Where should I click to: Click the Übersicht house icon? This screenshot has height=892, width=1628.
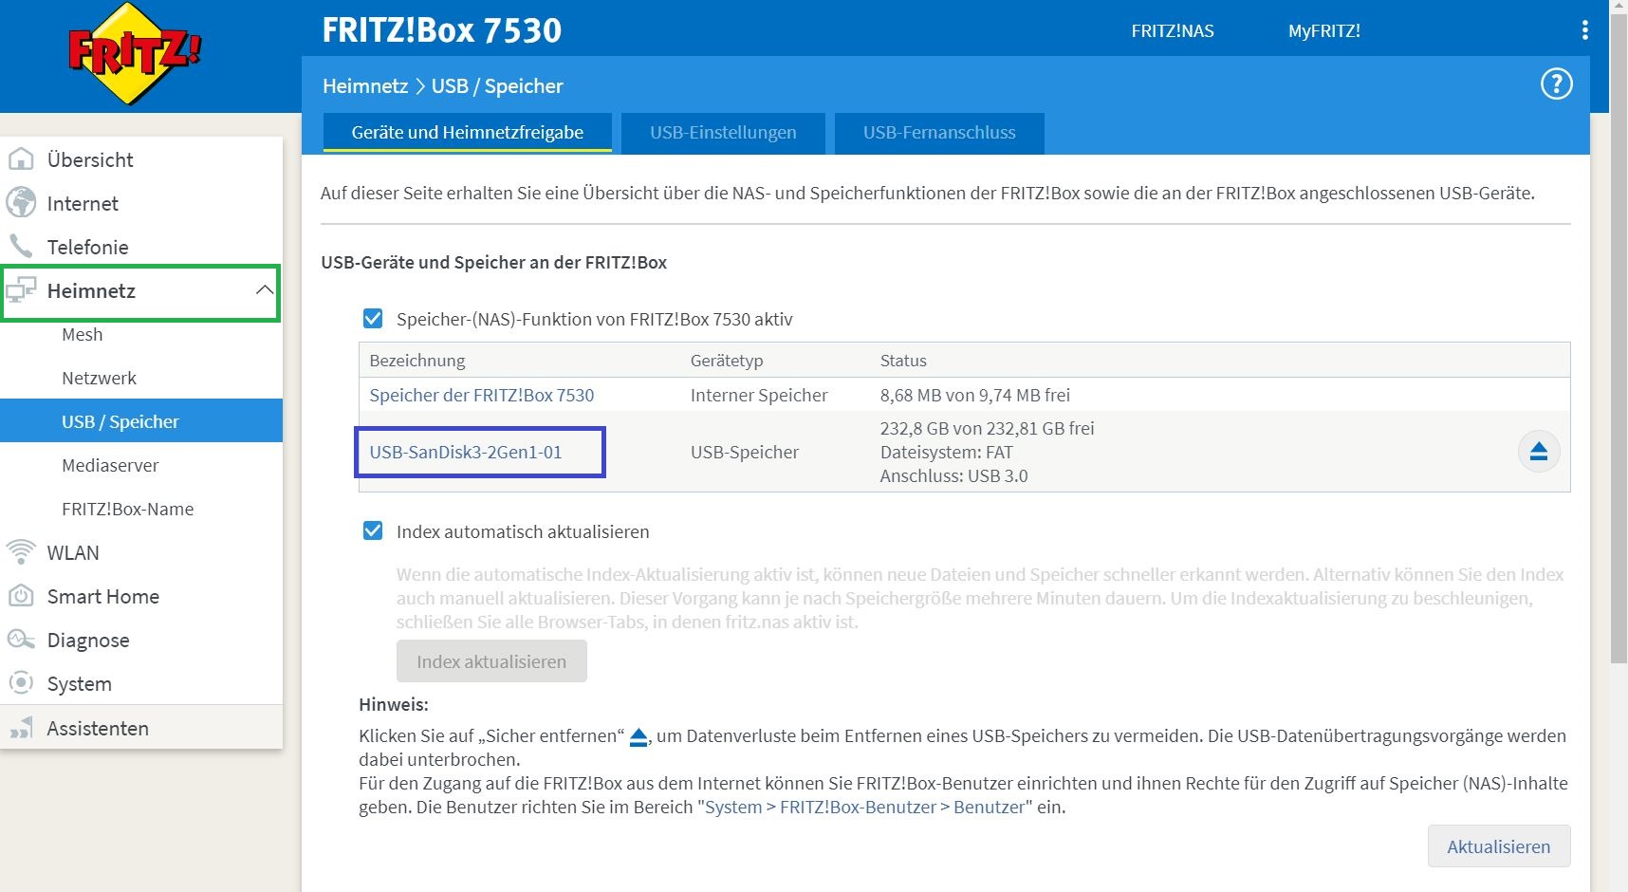tap(21, 159)
